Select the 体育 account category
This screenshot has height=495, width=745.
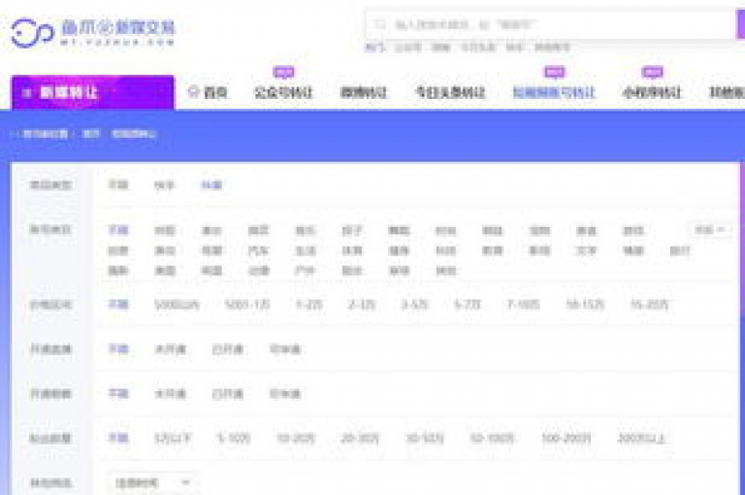tap(352, 250)
